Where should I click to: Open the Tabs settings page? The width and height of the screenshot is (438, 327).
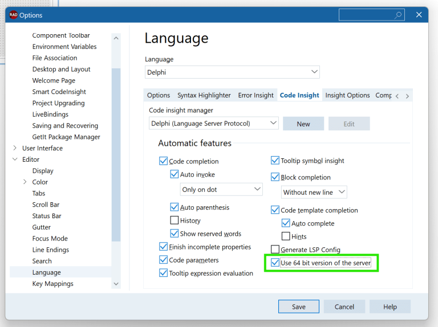(39, 193)
